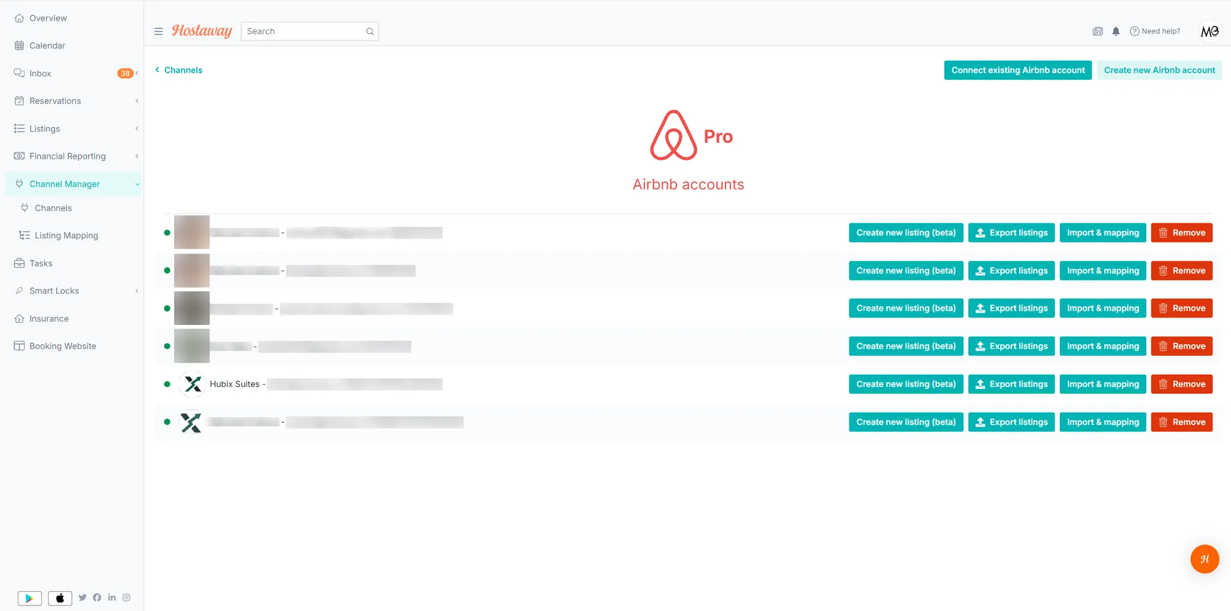The image size is (1231, 611).
Task: Open Listing Mapping in sidebar
Action: (66, 236)
